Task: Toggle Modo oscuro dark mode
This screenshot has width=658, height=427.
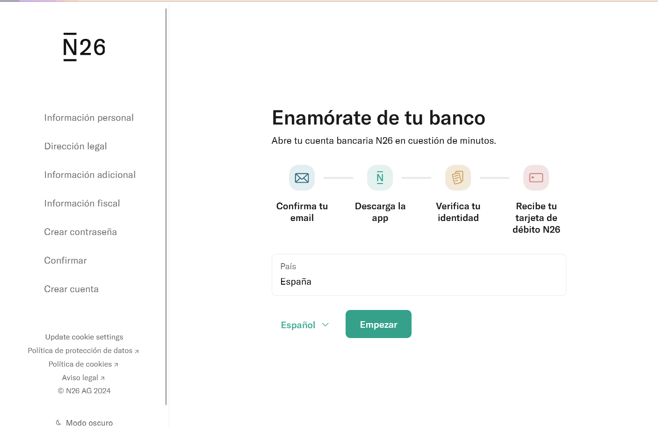Action: click(x=84, y=423)
